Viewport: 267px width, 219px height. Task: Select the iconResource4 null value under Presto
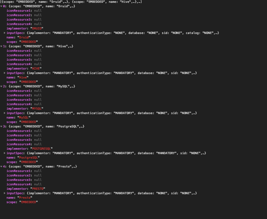coord(38,184)
